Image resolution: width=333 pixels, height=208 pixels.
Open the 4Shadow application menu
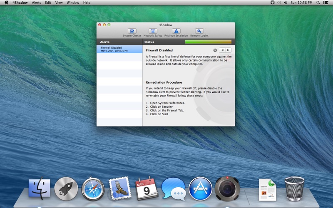click(20, 2)
